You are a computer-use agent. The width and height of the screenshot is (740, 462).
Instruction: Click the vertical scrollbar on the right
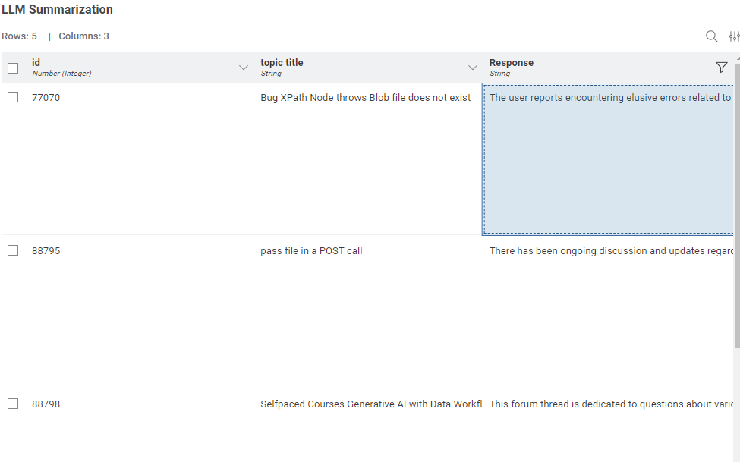click(x=736, y=228)
